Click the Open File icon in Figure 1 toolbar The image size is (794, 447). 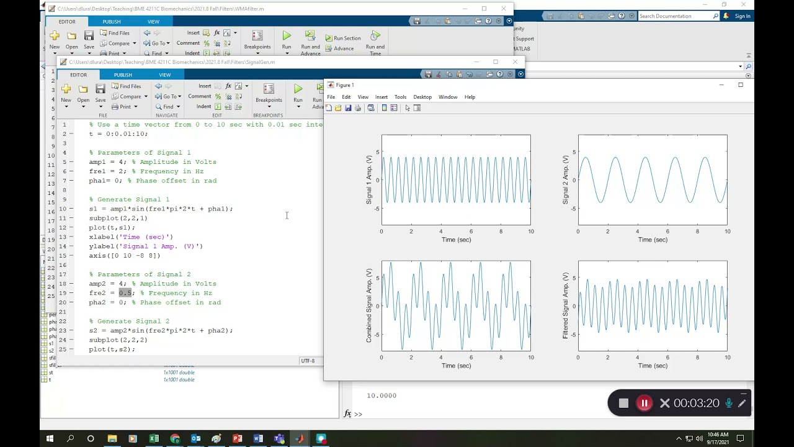pos(338,108)
